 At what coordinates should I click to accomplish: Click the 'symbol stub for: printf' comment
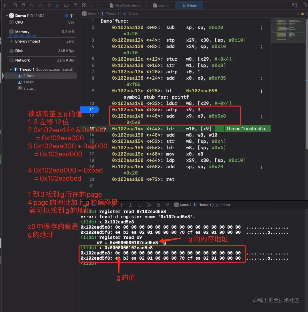pyautogui.click(x=156, y=97)
